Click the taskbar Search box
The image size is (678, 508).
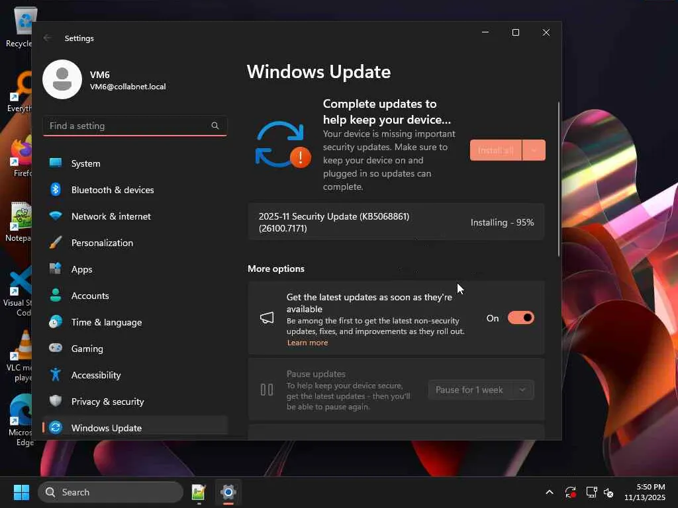click(x=111, y=492)
